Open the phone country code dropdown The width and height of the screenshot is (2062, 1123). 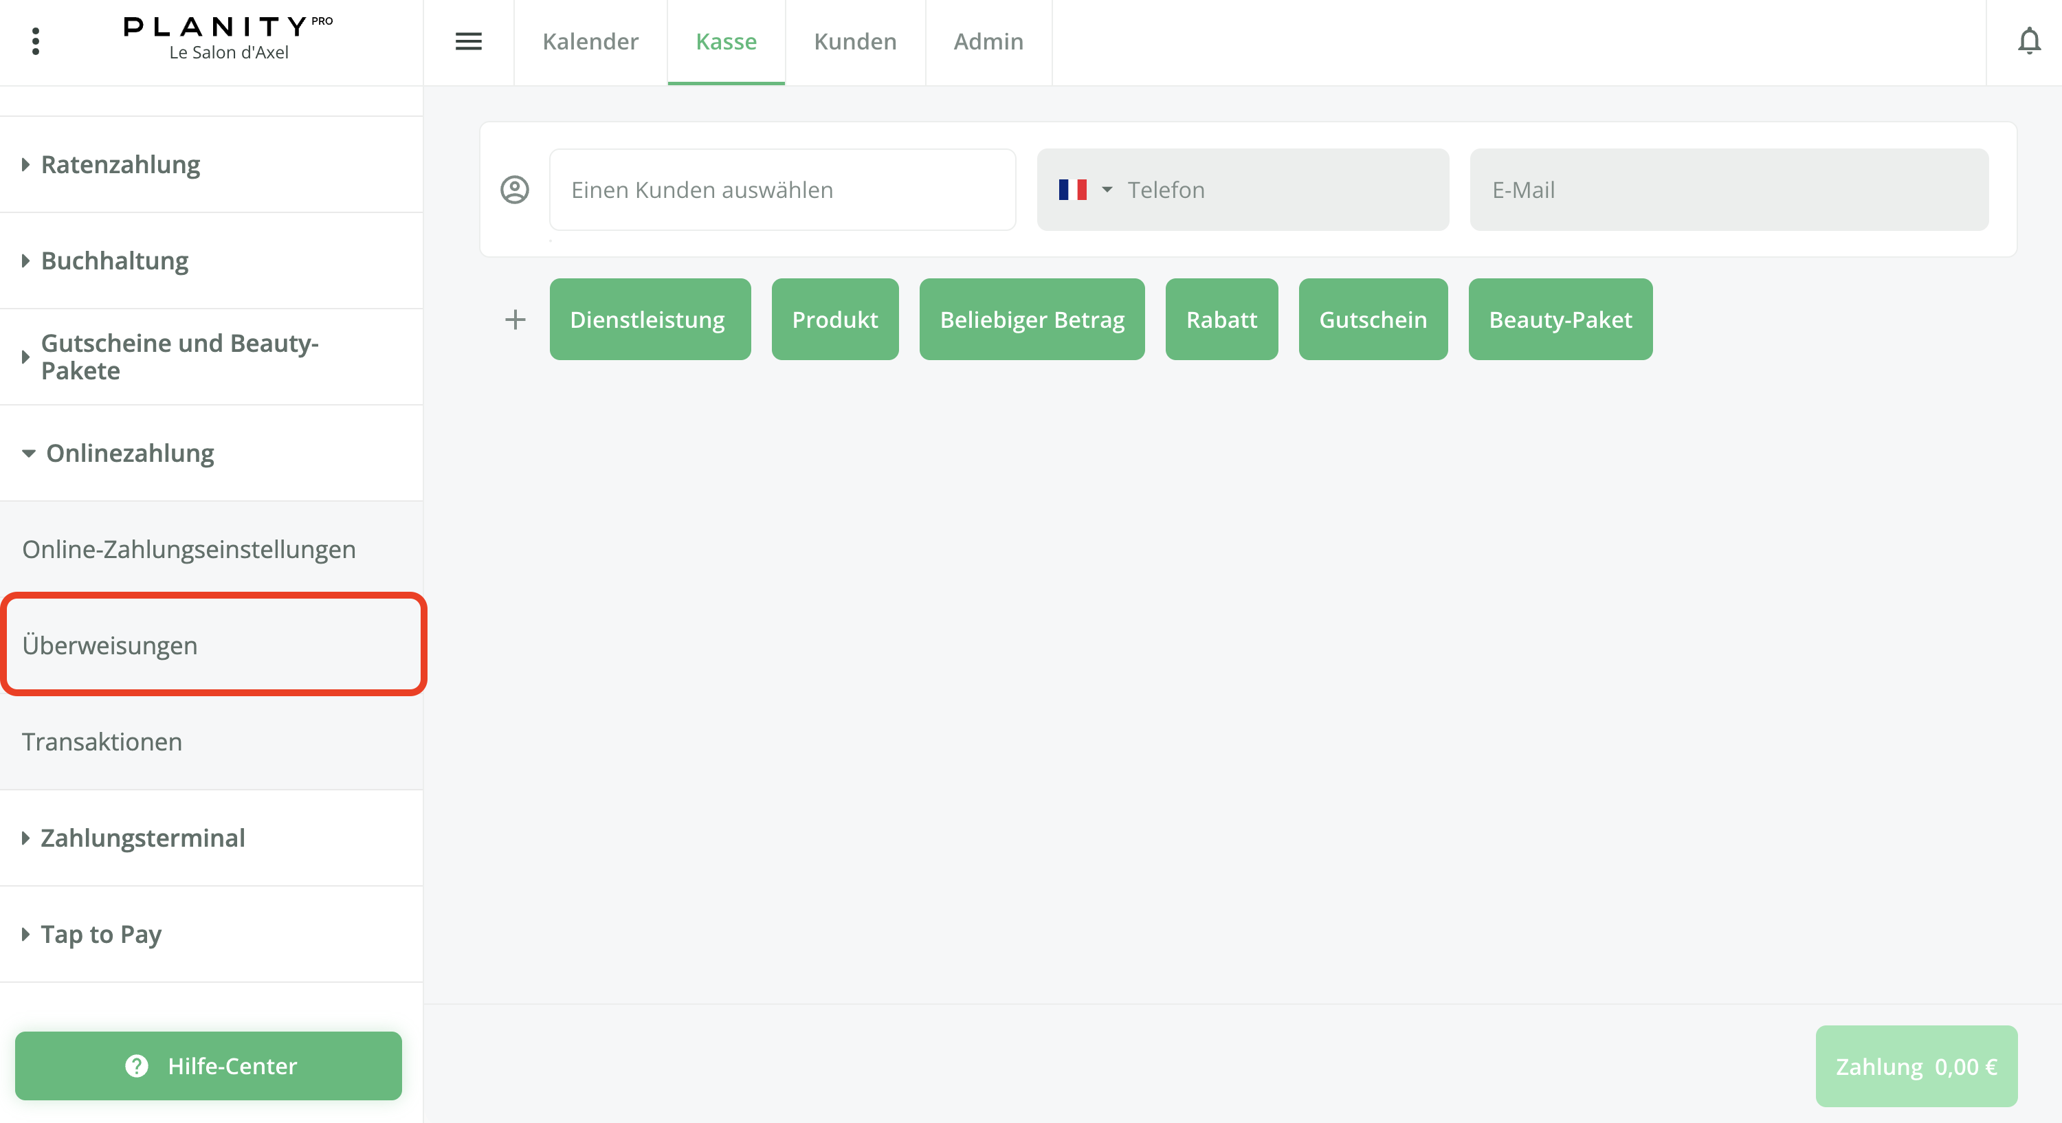coord(1107,190)
